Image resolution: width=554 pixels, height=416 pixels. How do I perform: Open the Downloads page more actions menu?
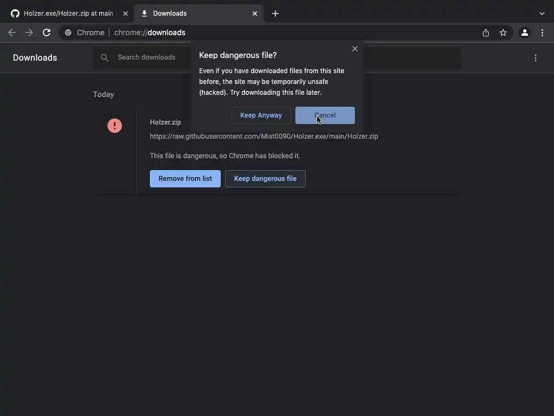point(536,57)
